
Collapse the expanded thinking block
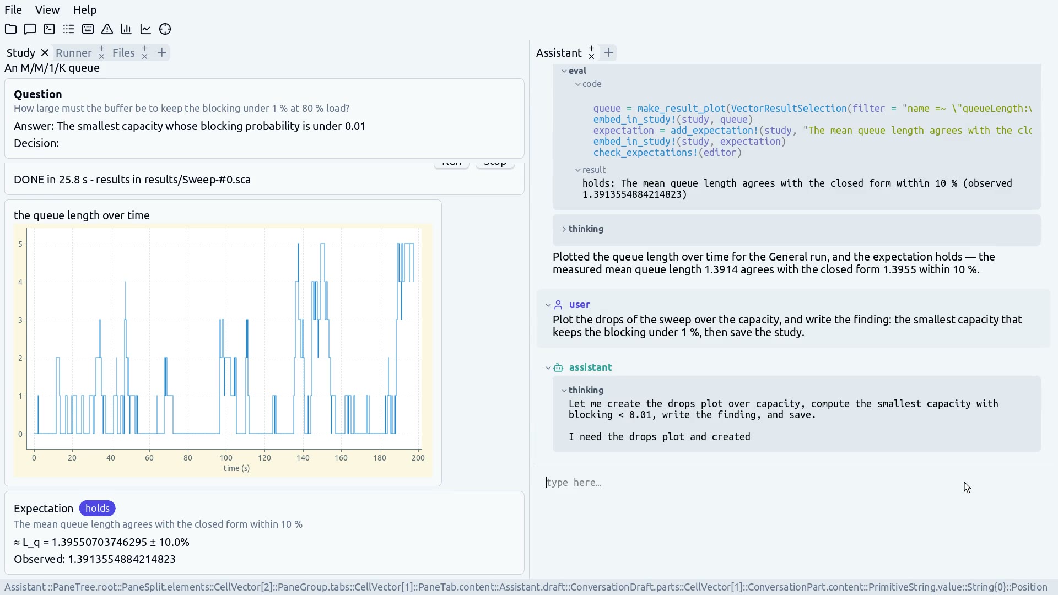(x=564, y=391)
